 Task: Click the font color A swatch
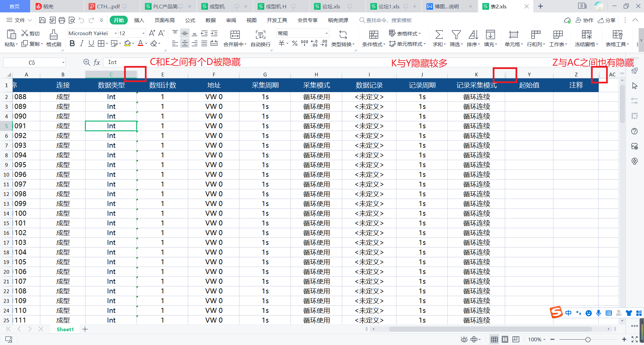pos(141,44)
